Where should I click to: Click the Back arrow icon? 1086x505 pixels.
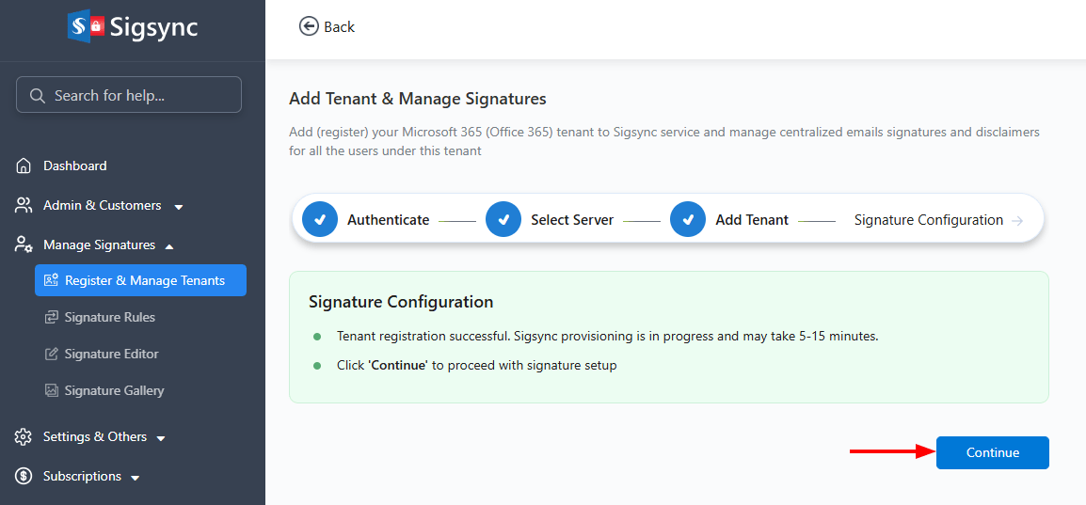(x=309, y=26)
